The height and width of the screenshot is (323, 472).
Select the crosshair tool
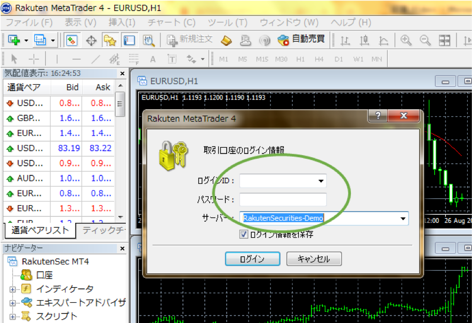34,59
